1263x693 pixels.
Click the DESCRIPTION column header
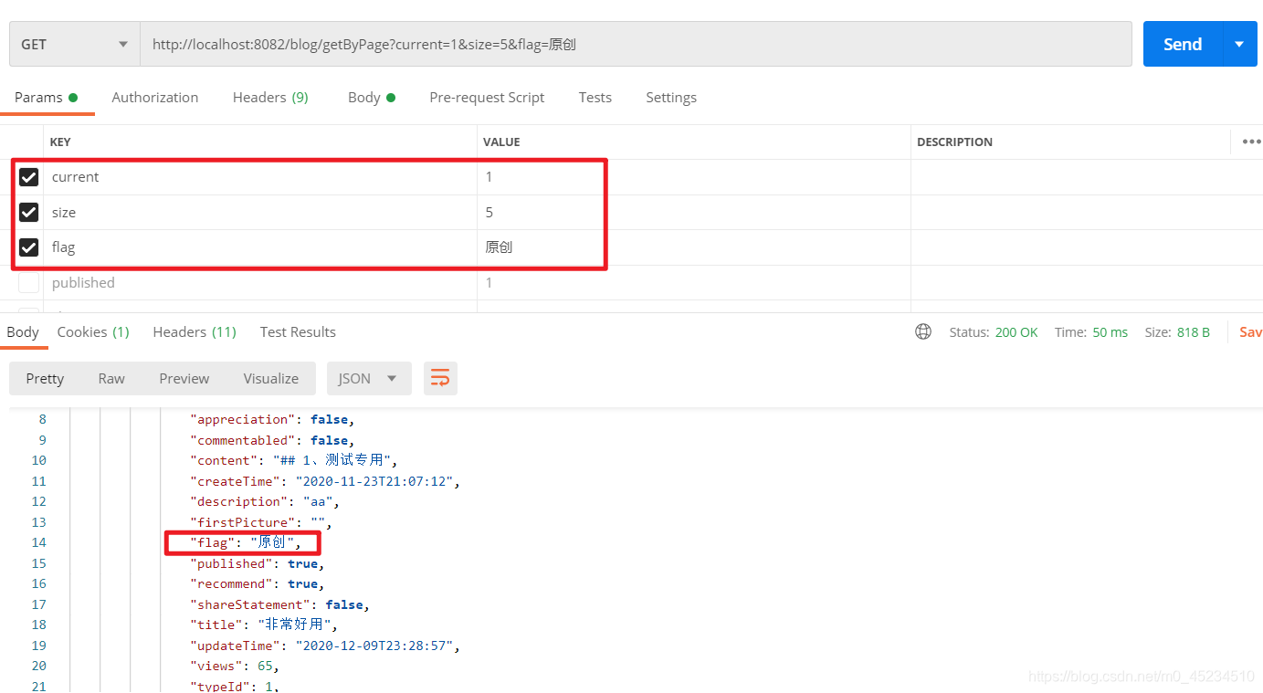[x=954, y=142]
